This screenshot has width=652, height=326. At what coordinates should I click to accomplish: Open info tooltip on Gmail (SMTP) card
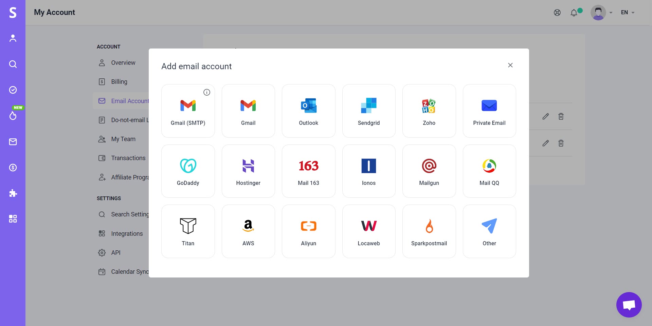coord(207,92)
